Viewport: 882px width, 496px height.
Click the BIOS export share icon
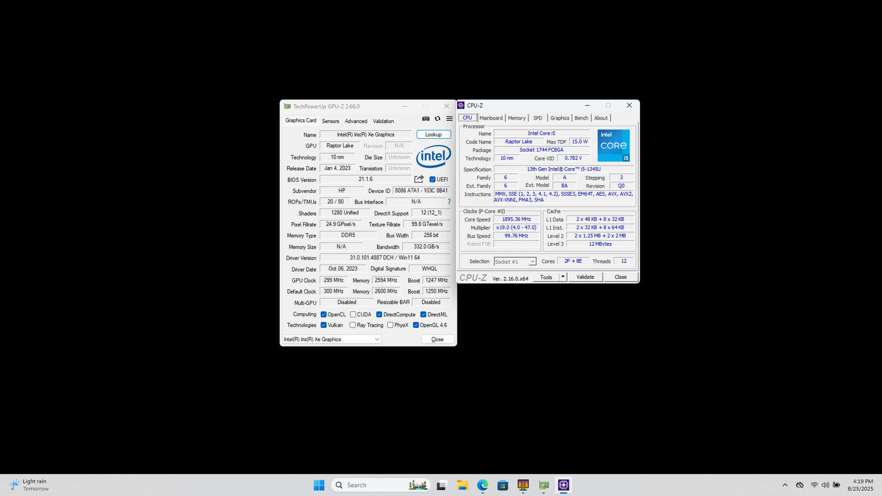click(419, 179)
